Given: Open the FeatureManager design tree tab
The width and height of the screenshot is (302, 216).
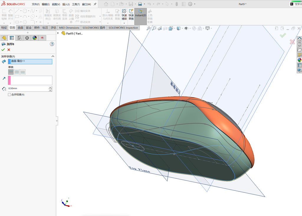Looking at the screenshot, I should point(4,38).
